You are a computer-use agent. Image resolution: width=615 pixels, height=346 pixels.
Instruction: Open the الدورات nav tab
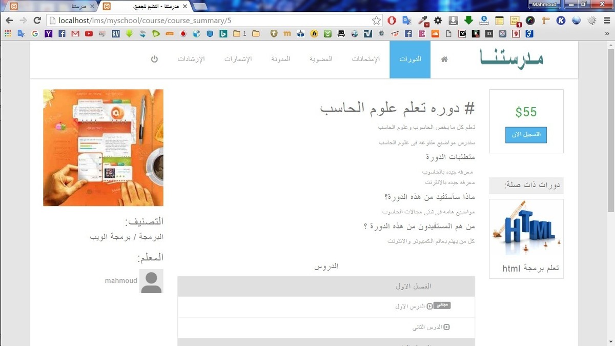coord(410,59)
